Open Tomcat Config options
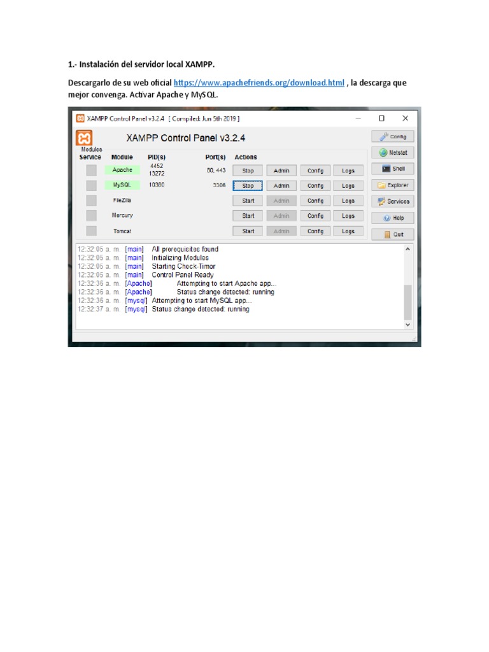This screenshot has height=652, width=489. pyautogui.click(x=315, y=231)
